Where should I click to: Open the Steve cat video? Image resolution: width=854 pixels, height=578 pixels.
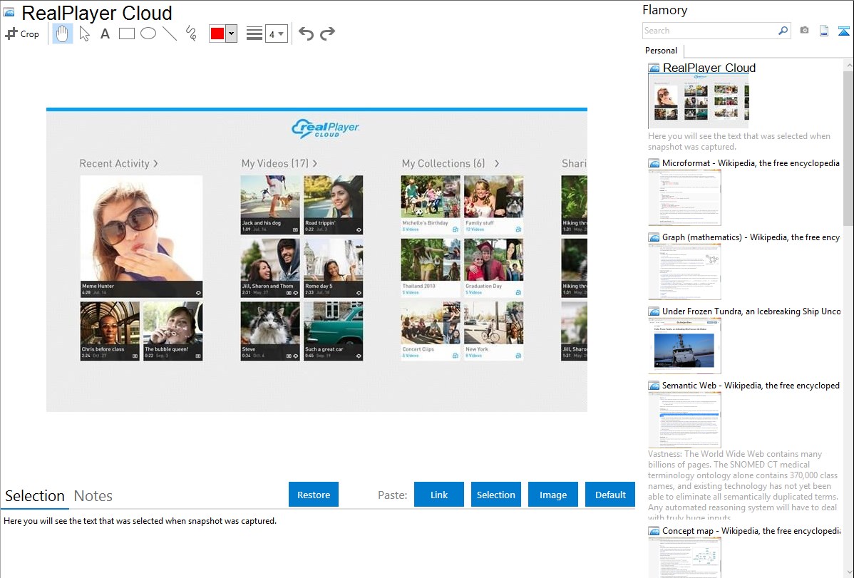(x=270, y=331)
